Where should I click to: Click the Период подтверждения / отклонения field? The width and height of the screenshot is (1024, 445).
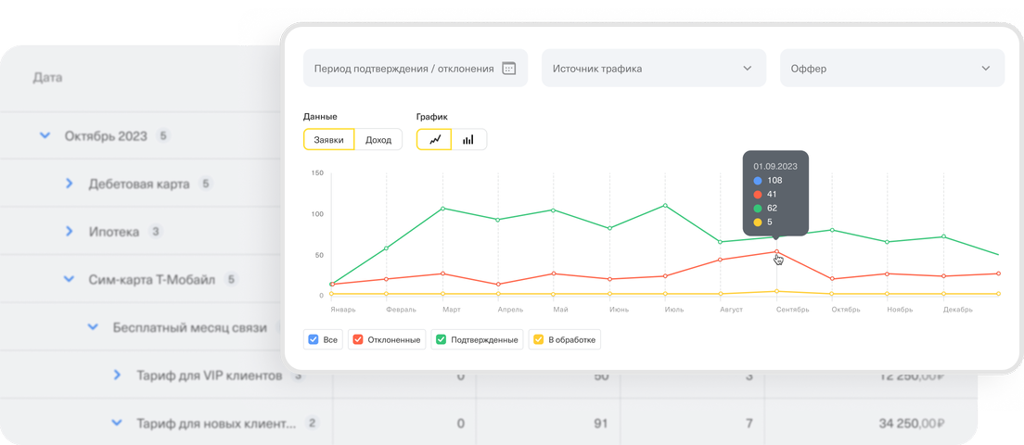tap(416, 68)
